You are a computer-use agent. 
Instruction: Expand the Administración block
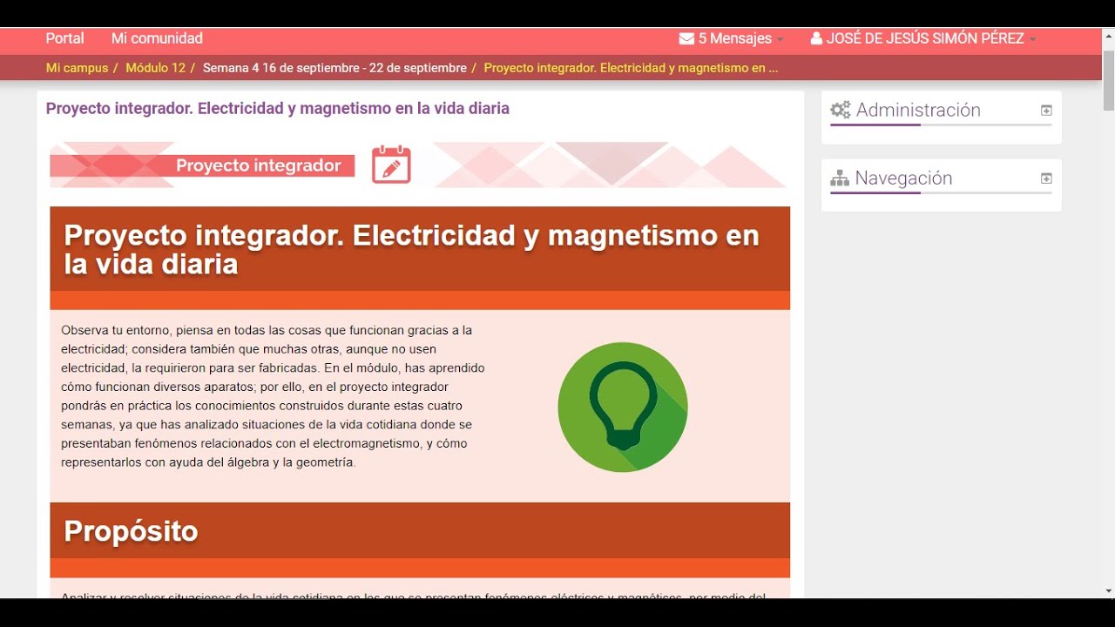(1046, 111)
